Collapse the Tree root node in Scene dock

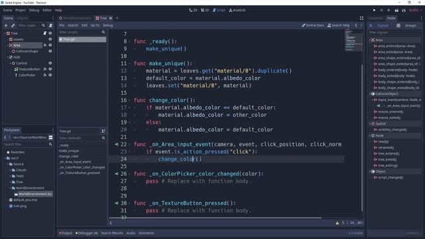point(5,33)
